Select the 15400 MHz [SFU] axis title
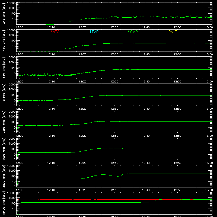The width and height of the screenshot is (217, 217). click(x=4, y=203)
